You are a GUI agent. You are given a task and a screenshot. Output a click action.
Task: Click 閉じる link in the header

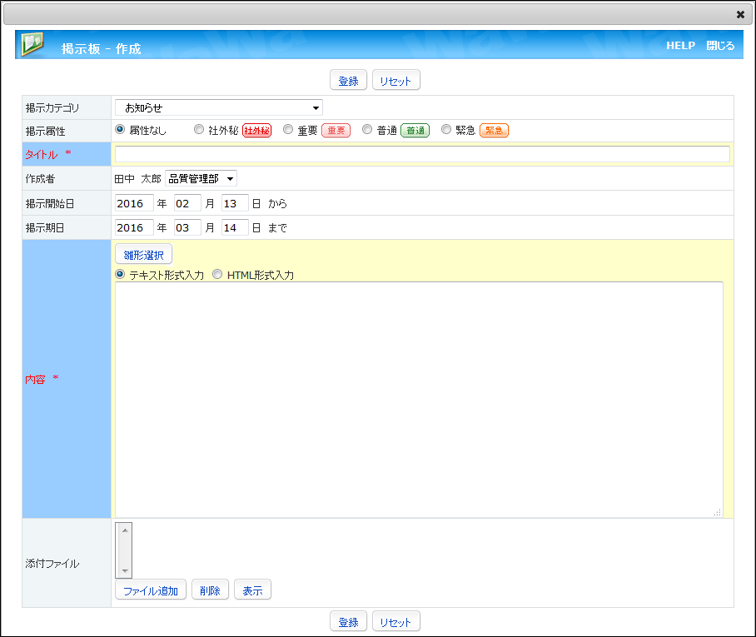point(720,46)
